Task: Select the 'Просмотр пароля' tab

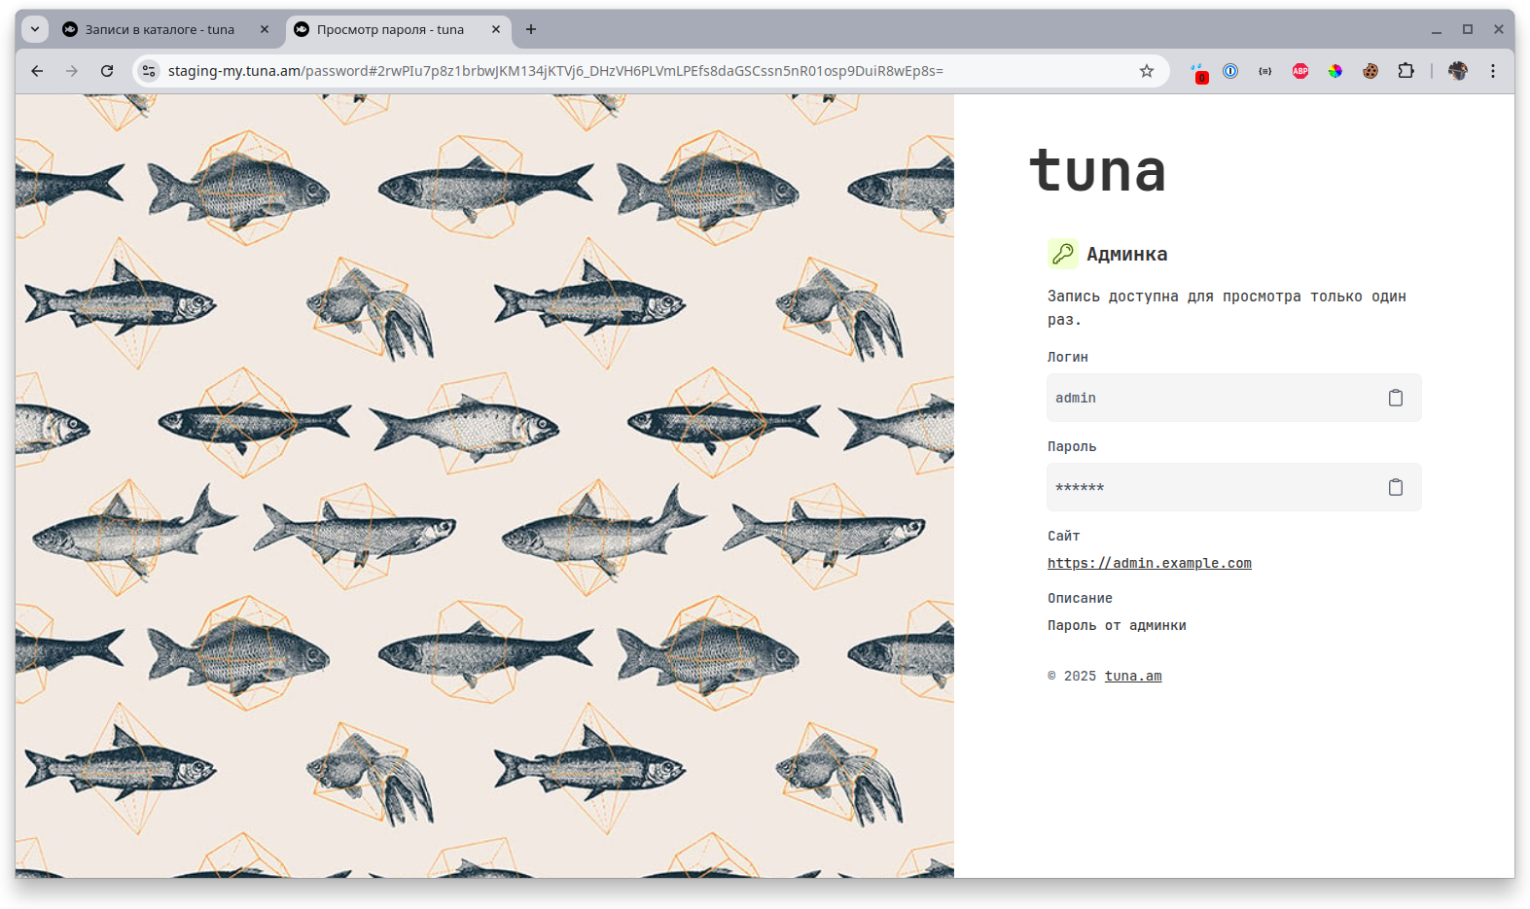Action: [390, 30]
